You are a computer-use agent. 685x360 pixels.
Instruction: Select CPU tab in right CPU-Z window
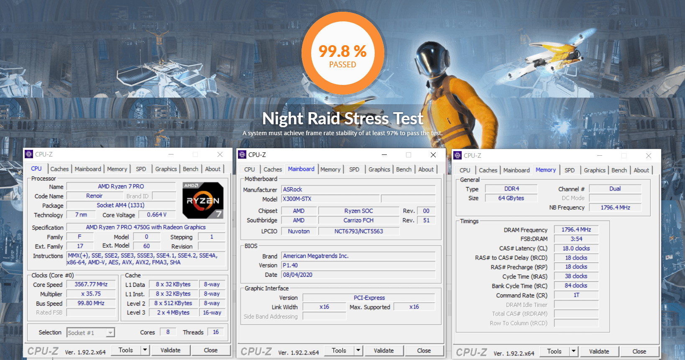point(465,170)
